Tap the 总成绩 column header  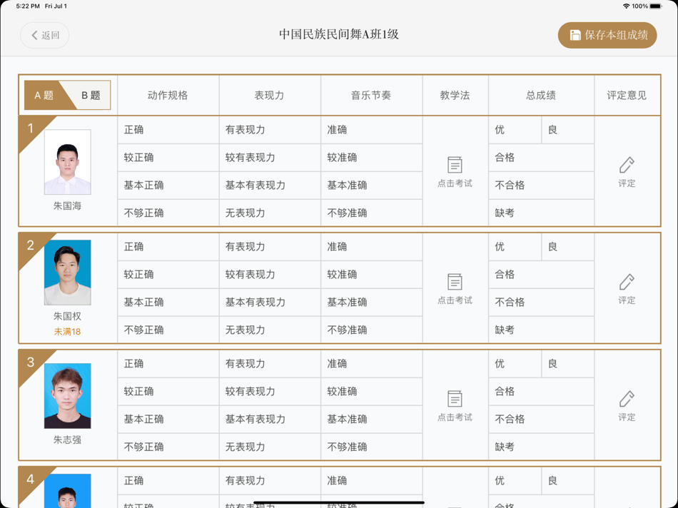pos(541,95)
